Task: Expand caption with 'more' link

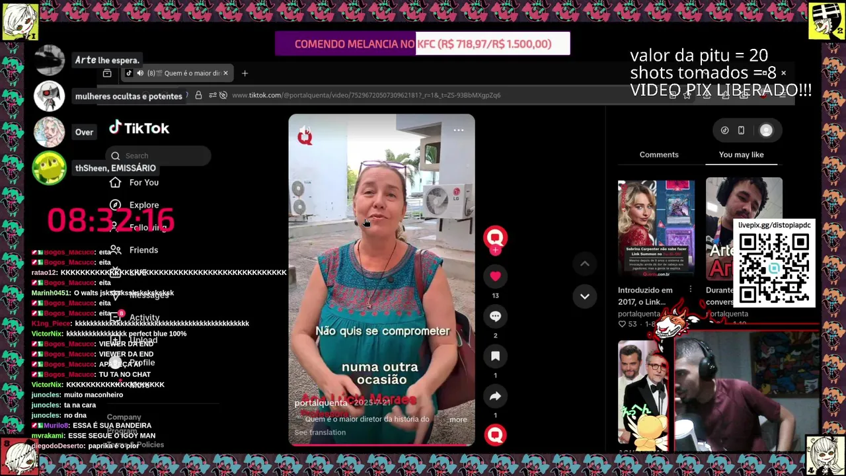Action: [458, 419]
